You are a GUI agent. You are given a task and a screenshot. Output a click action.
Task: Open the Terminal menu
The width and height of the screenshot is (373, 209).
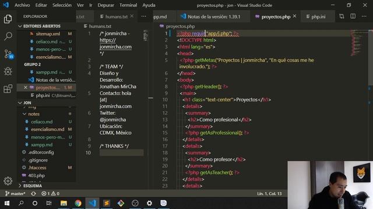[128, 5]
